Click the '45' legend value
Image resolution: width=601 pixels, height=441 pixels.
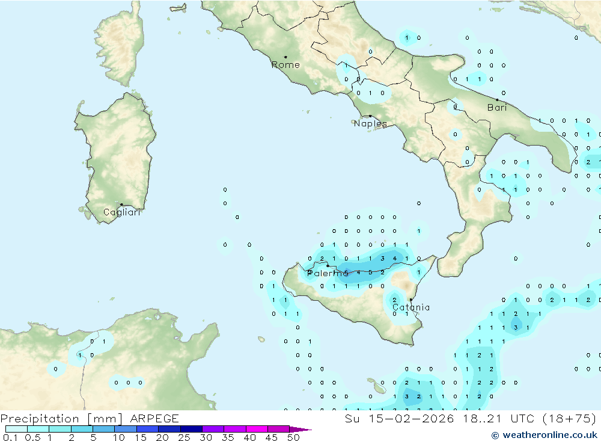(x=272, y=437)
